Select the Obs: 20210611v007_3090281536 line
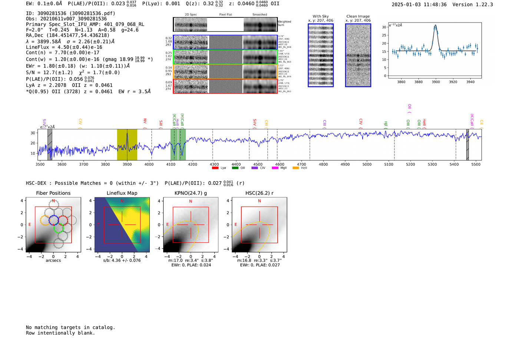519x353 pixels. (66, 19)
